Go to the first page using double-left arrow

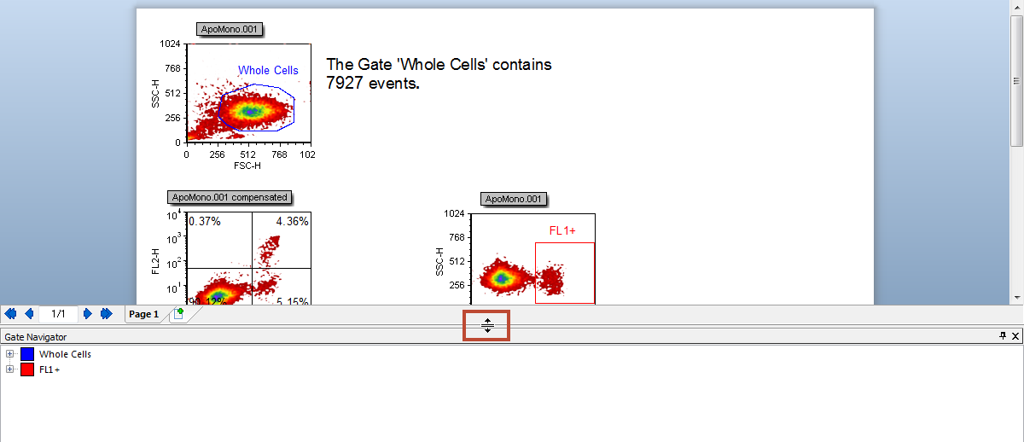[10, 314]
